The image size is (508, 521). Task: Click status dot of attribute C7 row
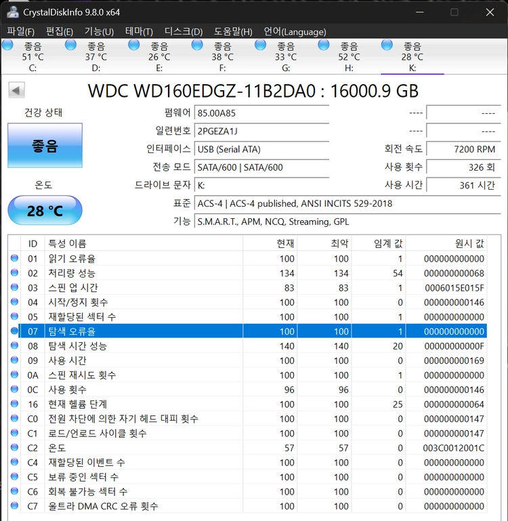coord(14,505)
